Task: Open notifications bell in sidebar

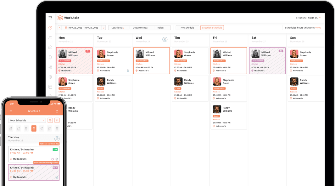Action: (x=50, y=57)
